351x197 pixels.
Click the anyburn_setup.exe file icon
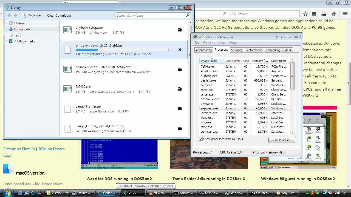point(67,30)
